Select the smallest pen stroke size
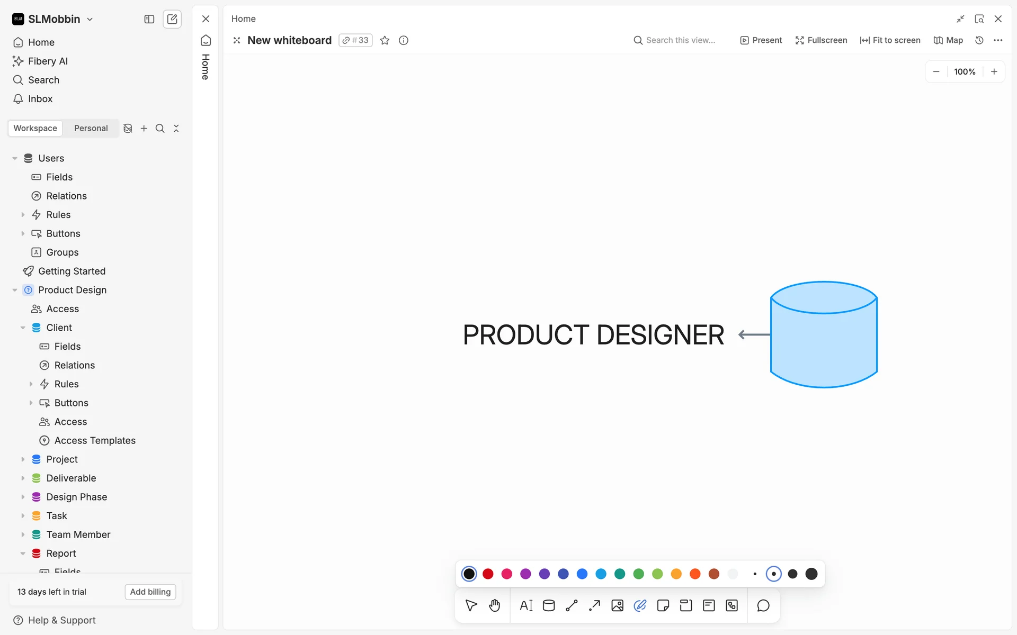Viewport: 1017px width, 635px height. (755, 574)
